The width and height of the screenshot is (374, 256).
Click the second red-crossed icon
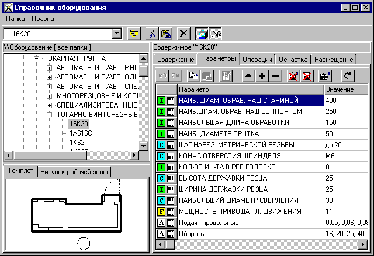pos(306,76)
